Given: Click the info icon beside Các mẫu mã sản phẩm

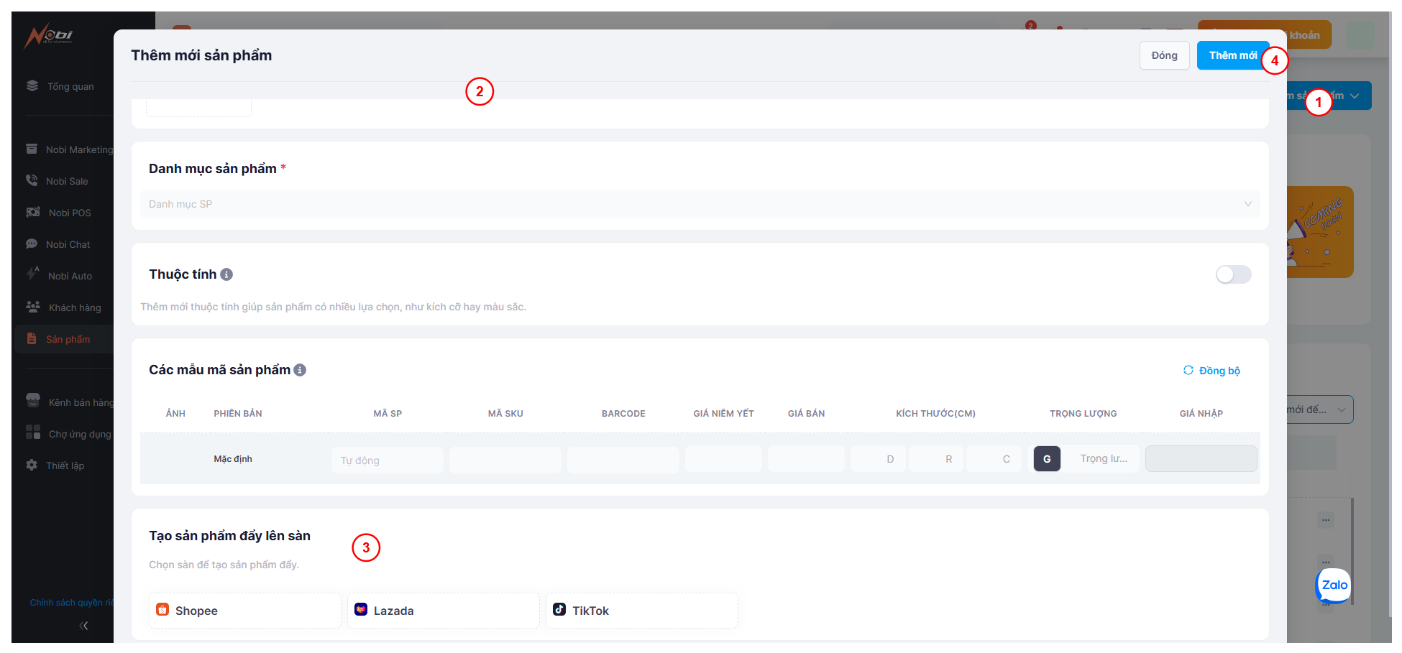Looking at the screenshot, I should (x=300, y=370).
